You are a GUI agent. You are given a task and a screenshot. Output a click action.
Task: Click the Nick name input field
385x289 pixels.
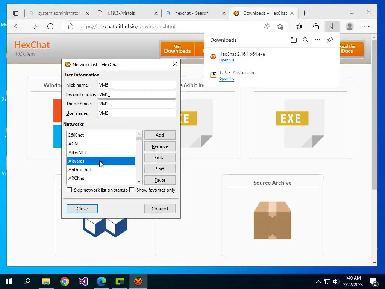[137, 85]
